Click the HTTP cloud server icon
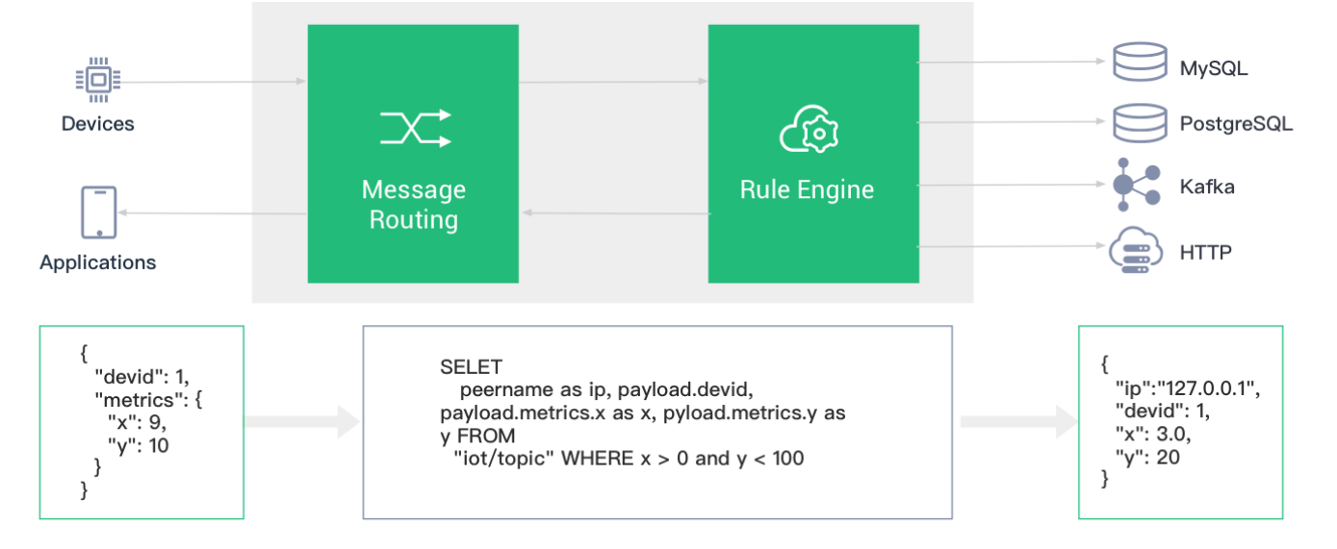1337x549 pixels. [1137, 251]
